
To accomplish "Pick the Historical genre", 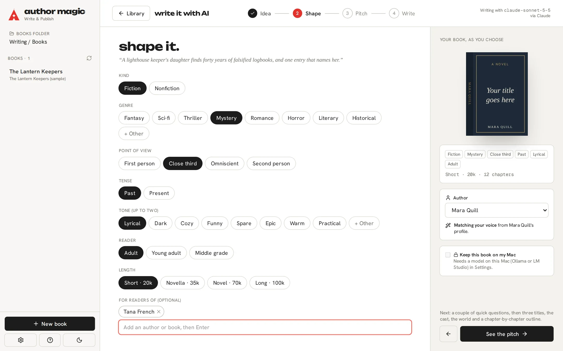I will click(x=364, y=118).
